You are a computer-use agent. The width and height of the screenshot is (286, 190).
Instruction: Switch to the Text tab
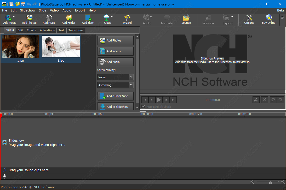point(61,30)
